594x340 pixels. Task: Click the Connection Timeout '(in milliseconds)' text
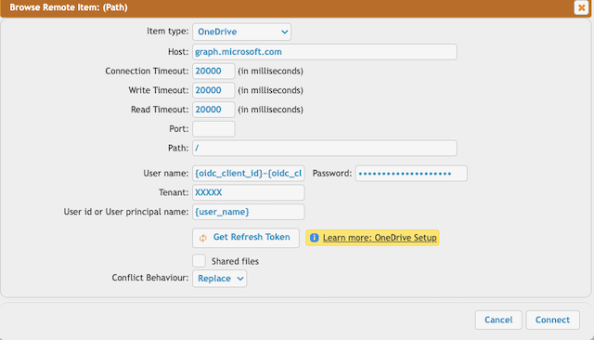coord(270,72)
